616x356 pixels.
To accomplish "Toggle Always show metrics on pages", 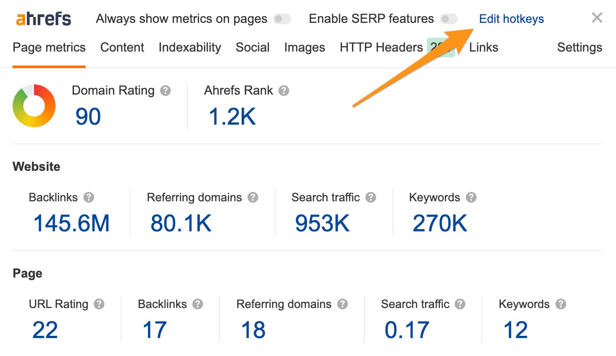I will pos(282,19).
